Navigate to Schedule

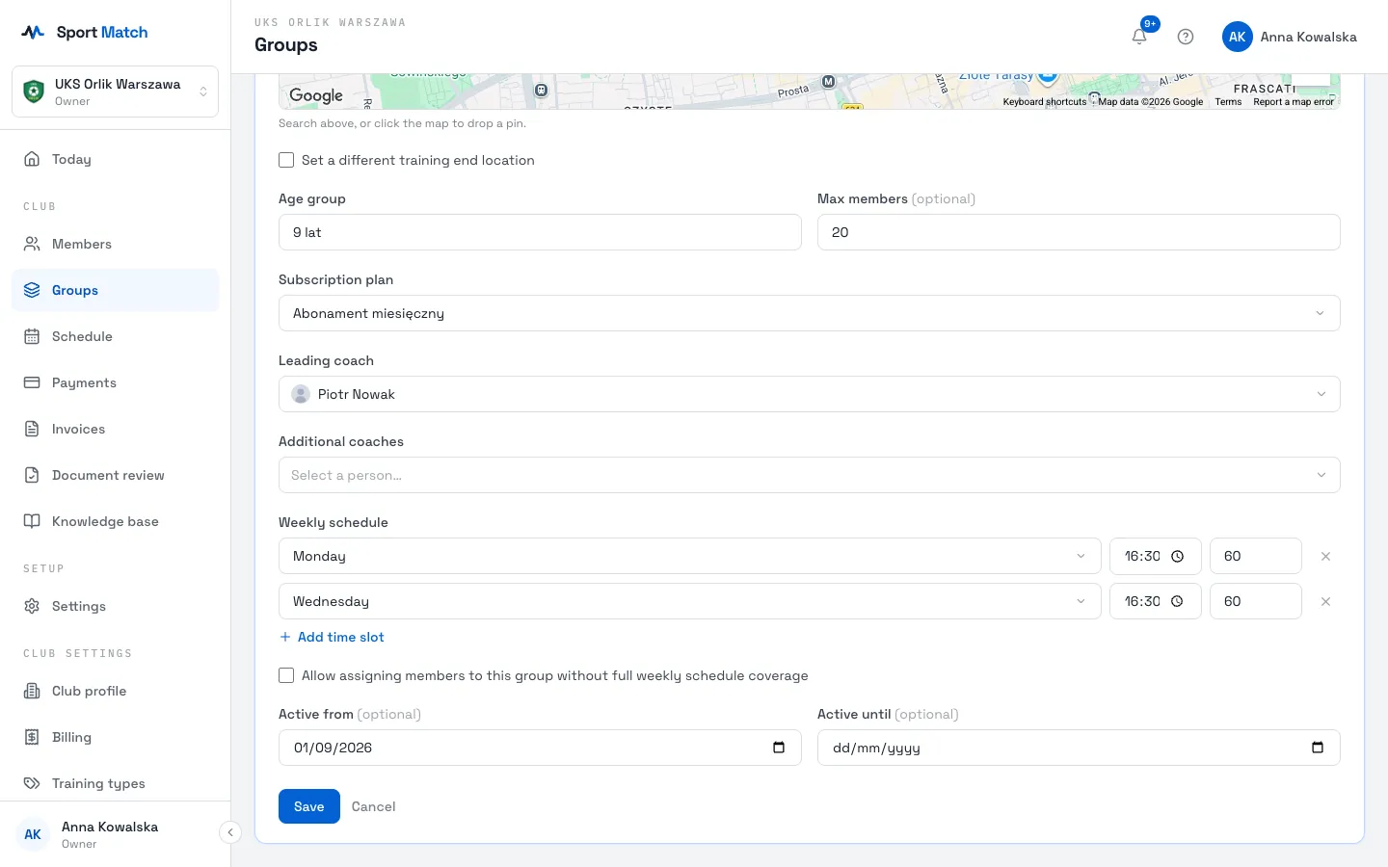pyautogui.click(x=116, y=336)
